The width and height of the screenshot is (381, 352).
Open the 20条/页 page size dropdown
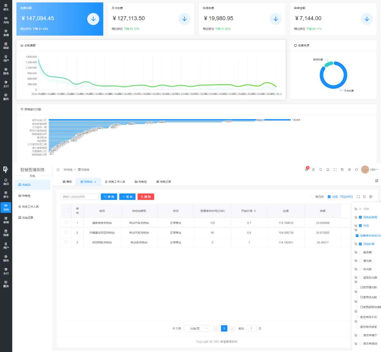click(x=197, y=329)
